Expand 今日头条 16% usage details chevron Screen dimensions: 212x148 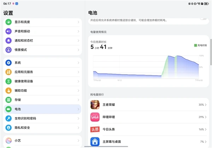[206, 129]
